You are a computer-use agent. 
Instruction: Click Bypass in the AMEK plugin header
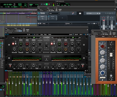[27, 30]
